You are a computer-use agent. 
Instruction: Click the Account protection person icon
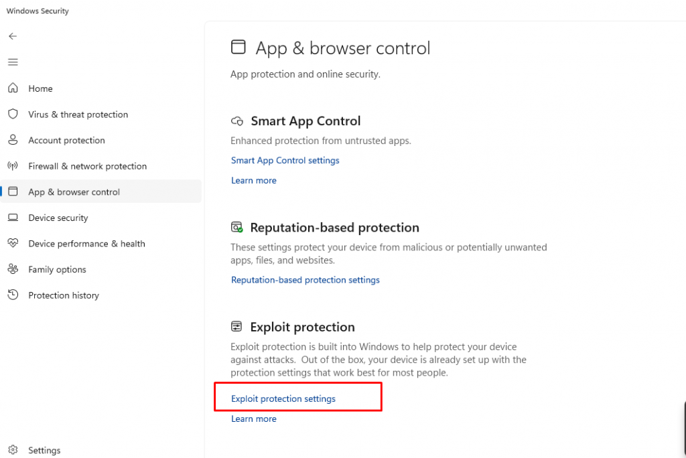click(x=13, y=140)
